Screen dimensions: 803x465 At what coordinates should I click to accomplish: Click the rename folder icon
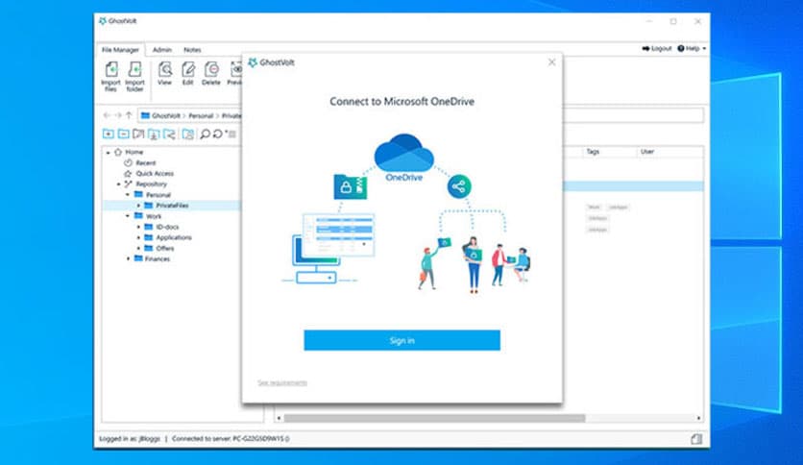click(138, 135)
